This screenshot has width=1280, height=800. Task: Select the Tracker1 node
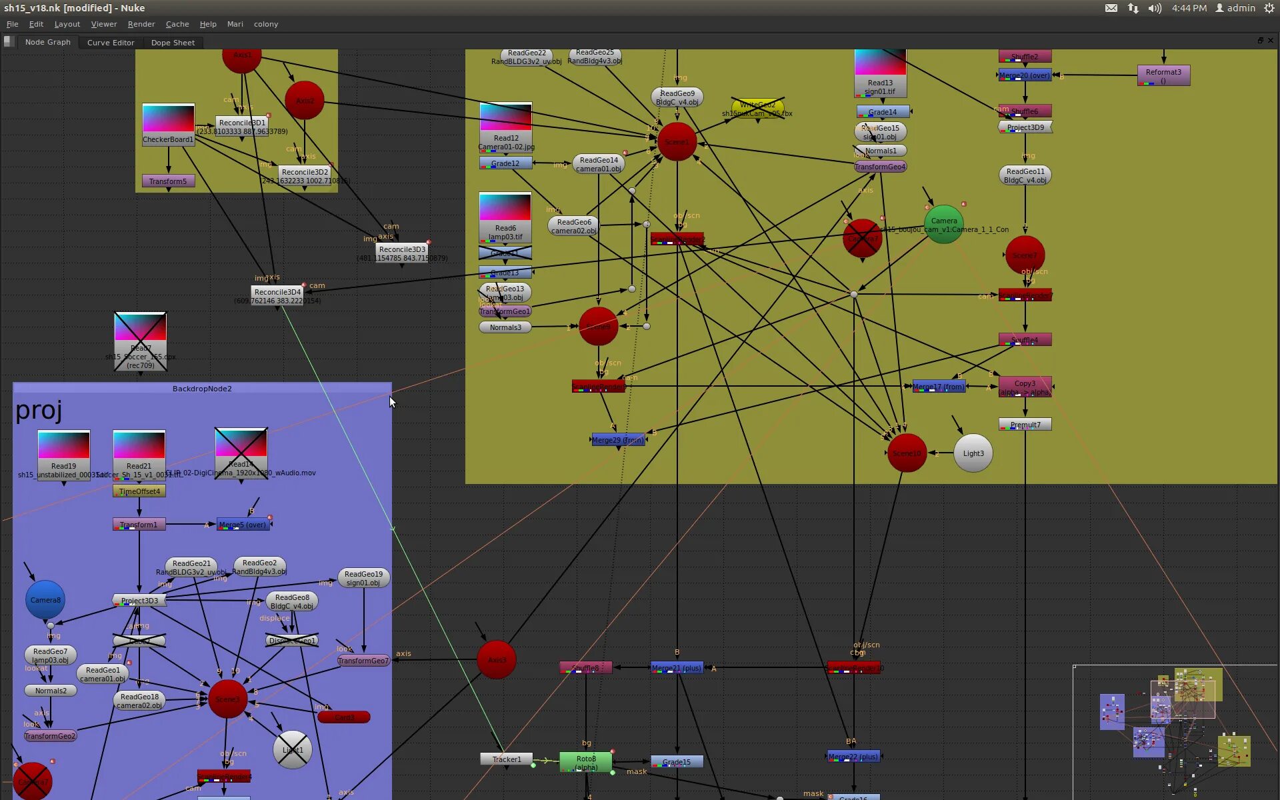click(x=507, y=759)
